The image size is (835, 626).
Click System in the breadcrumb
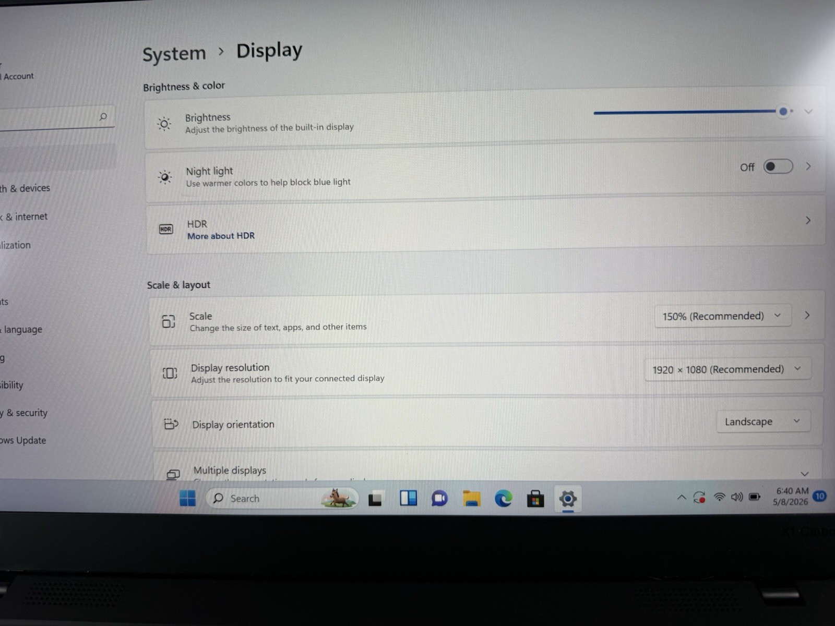[174, 54]
